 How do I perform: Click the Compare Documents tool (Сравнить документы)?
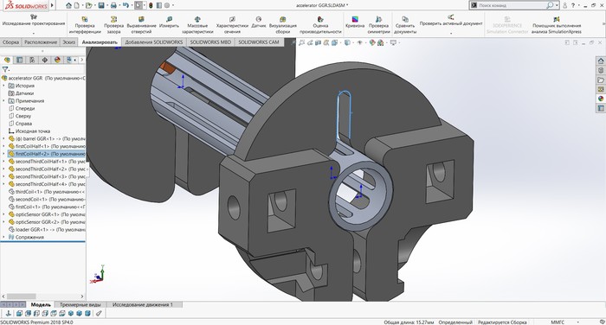click(405, 25)
